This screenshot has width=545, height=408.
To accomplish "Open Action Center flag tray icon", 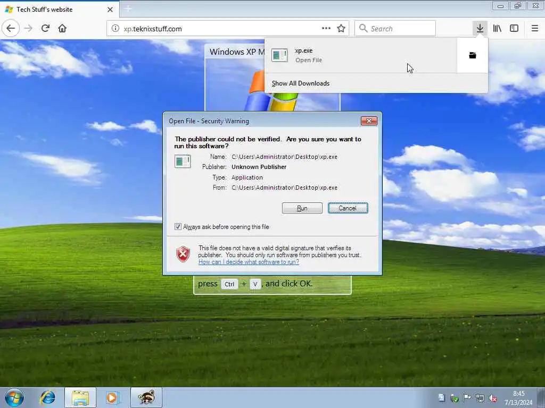I will (x=467, y=397).
